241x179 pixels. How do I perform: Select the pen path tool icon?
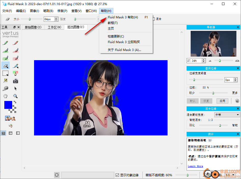[15, 73]
